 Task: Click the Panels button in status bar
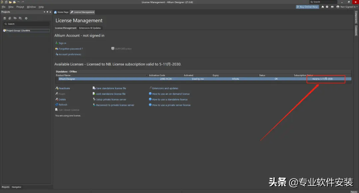(354, 192)
